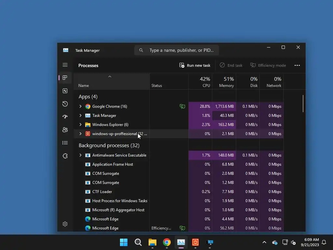Image resolution: width=333 pixels, height=250 pixels.
Task: Open the Details sidebar icon
Action: click(65, 143)
